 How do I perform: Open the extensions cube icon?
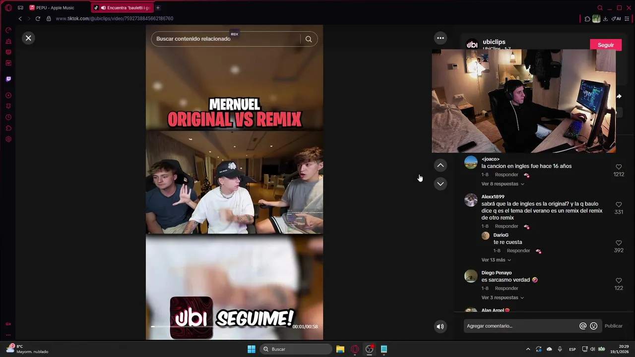[587, 18]
